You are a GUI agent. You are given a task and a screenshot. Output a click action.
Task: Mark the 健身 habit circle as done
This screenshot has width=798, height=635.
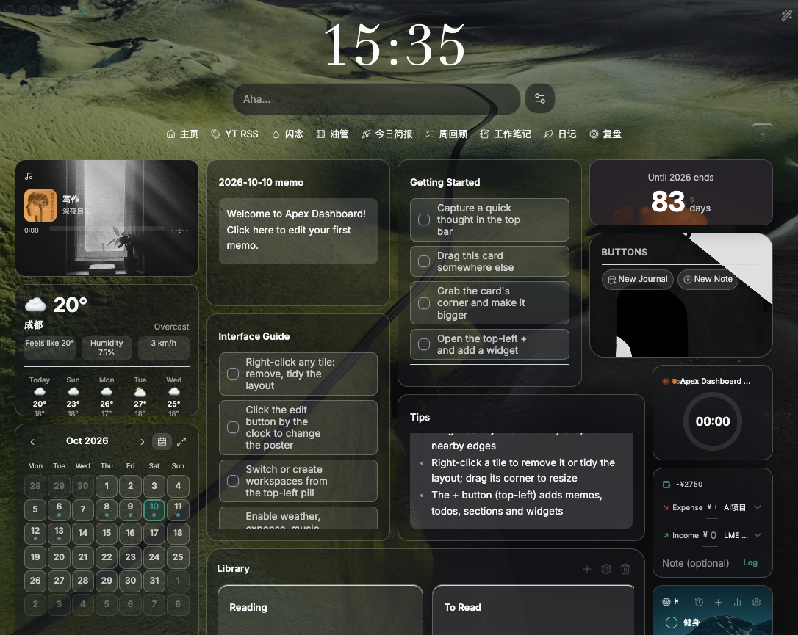click(x=672, y=623)
